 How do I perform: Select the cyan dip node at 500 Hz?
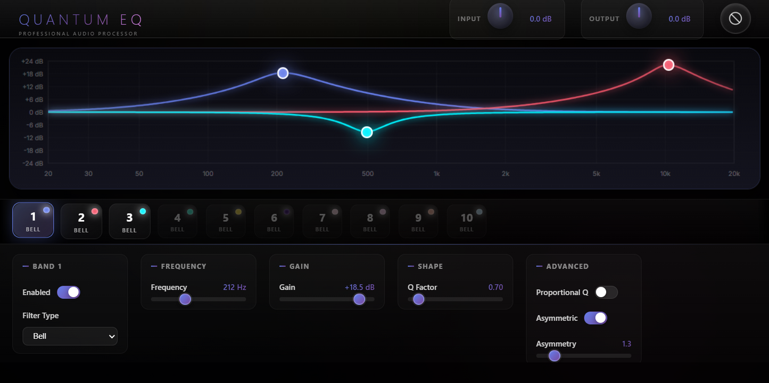[367, 132]
